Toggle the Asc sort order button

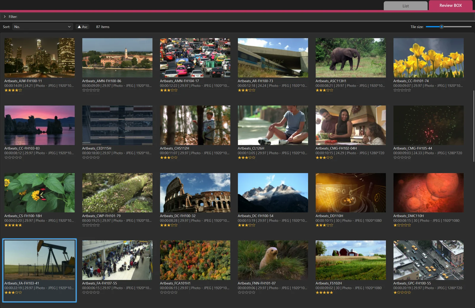pyautogui.click(x=83, y=27)
